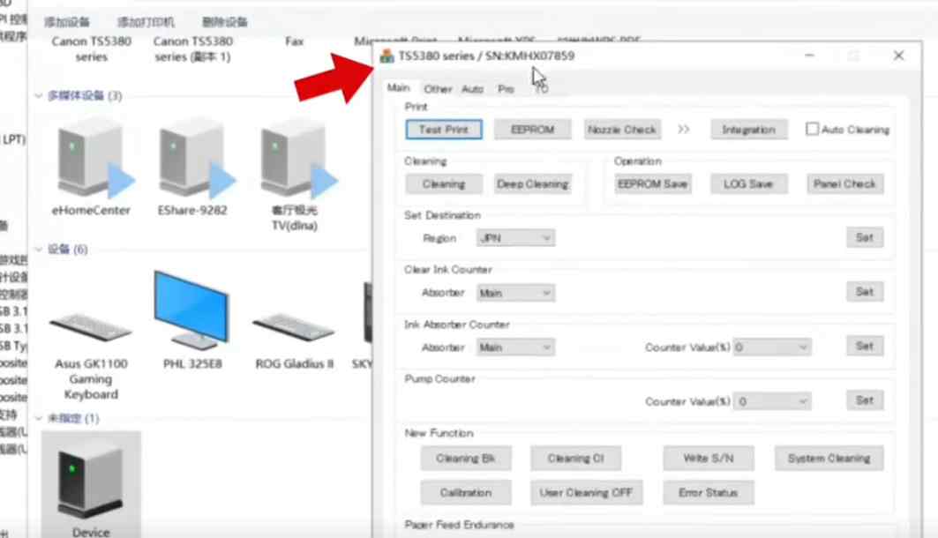The width and height of the screenshot is (938, 538).
Task: Enable the Auto Cleaning checkbox
Action: click(x=812, y=130)
